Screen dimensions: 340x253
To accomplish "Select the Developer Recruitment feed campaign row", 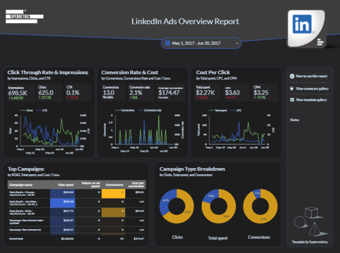I will point(76,222).
